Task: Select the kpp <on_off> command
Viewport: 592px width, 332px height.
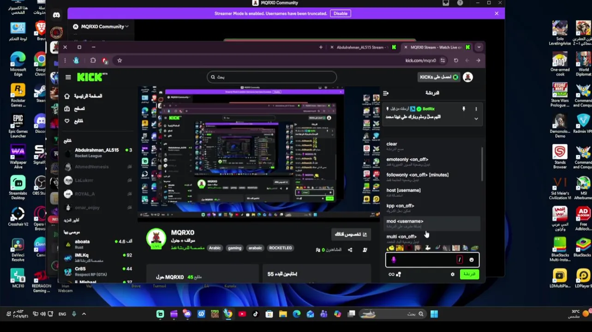Action: (x=431, y=208)
